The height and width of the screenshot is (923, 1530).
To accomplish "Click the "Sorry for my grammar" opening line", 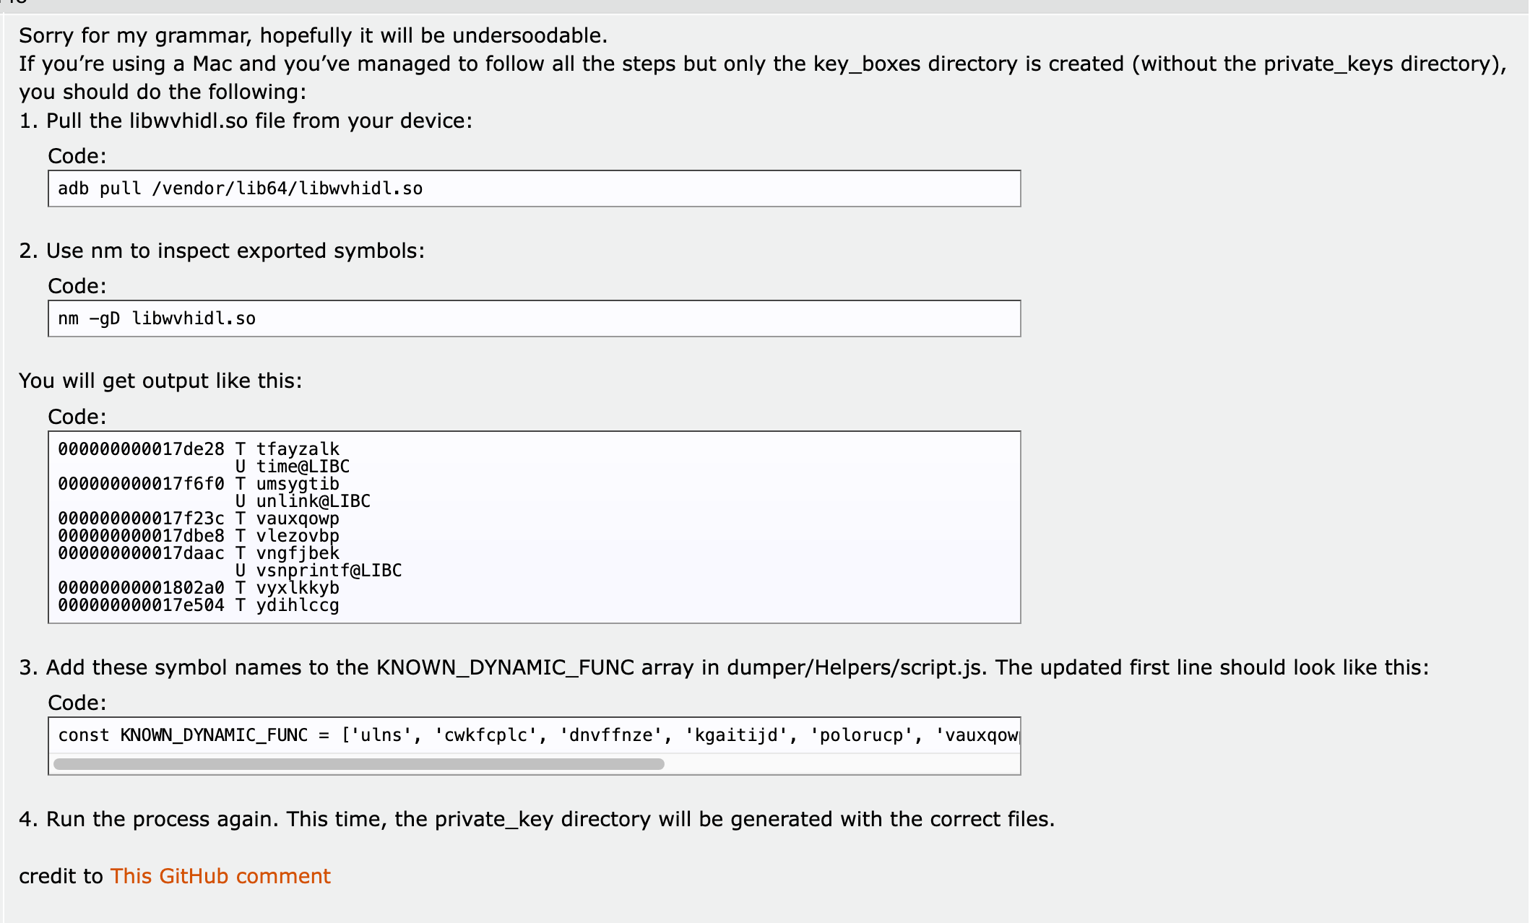I will (x=312, y=35).
